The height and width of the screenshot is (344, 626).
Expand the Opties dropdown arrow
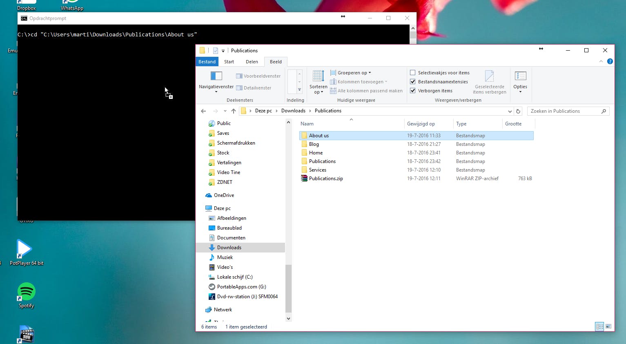pyautogui.click(x=520, y=91)
